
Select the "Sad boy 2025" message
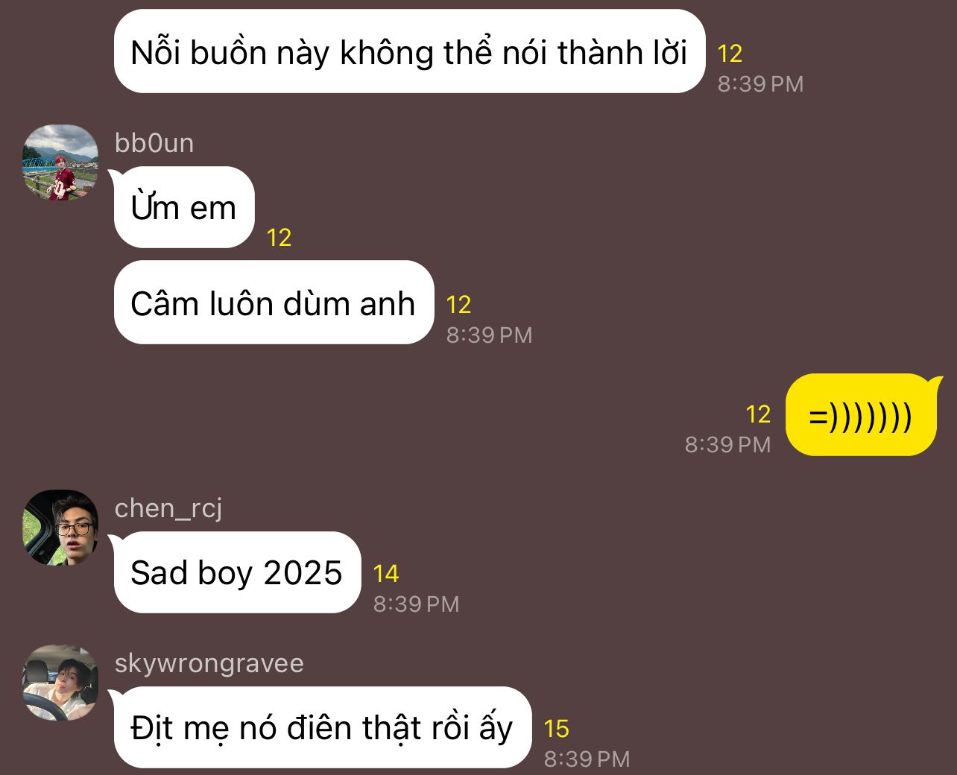(x=237, y=572)
